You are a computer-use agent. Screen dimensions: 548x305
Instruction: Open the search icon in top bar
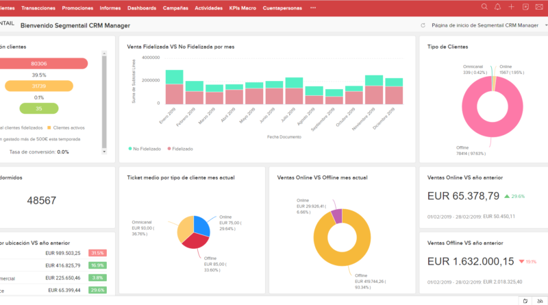[x=484, y=7]
